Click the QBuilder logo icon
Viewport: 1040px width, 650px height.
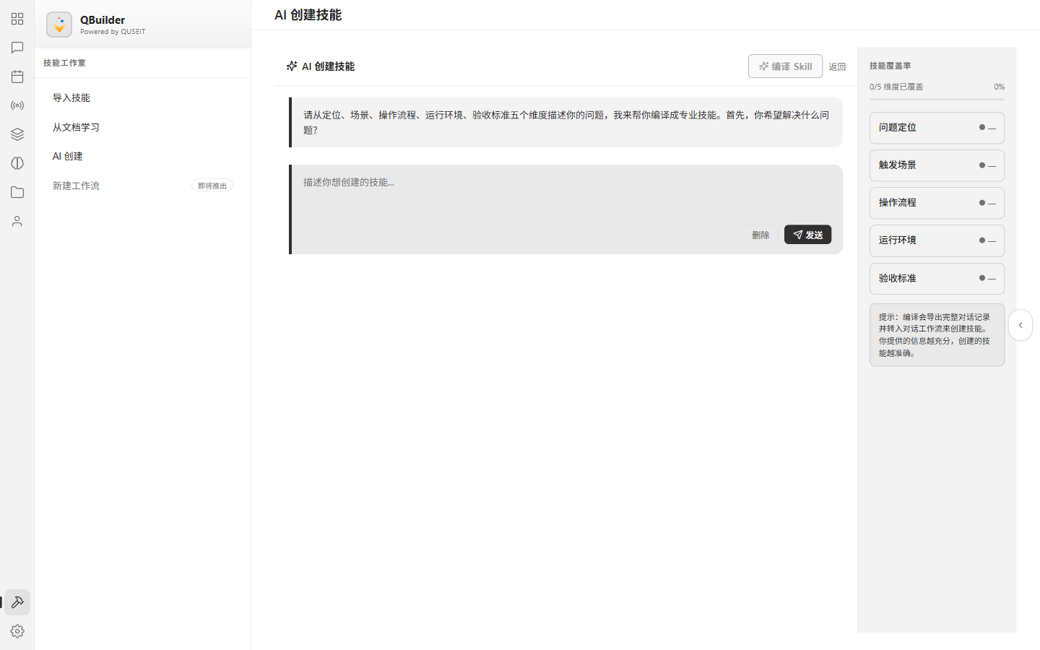click(59, 25)
